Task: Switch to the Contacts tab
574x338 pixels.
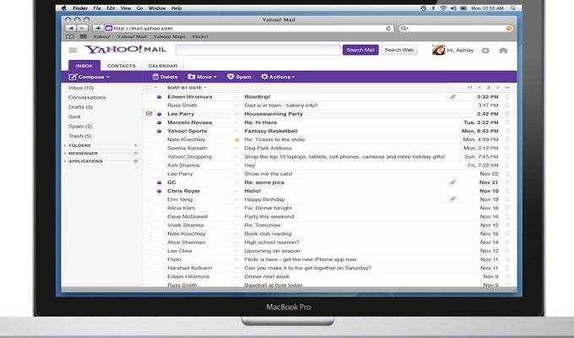Action: coord(122,65)
